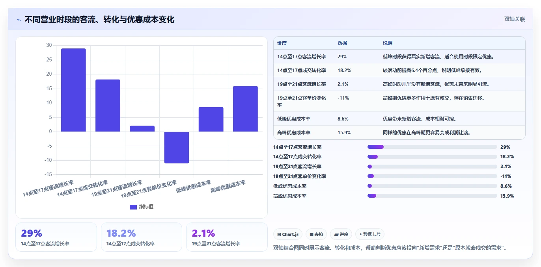Click table cell 14点至17点成交转化率
Viewport: 541px width, 267px height.
point(302,70)
